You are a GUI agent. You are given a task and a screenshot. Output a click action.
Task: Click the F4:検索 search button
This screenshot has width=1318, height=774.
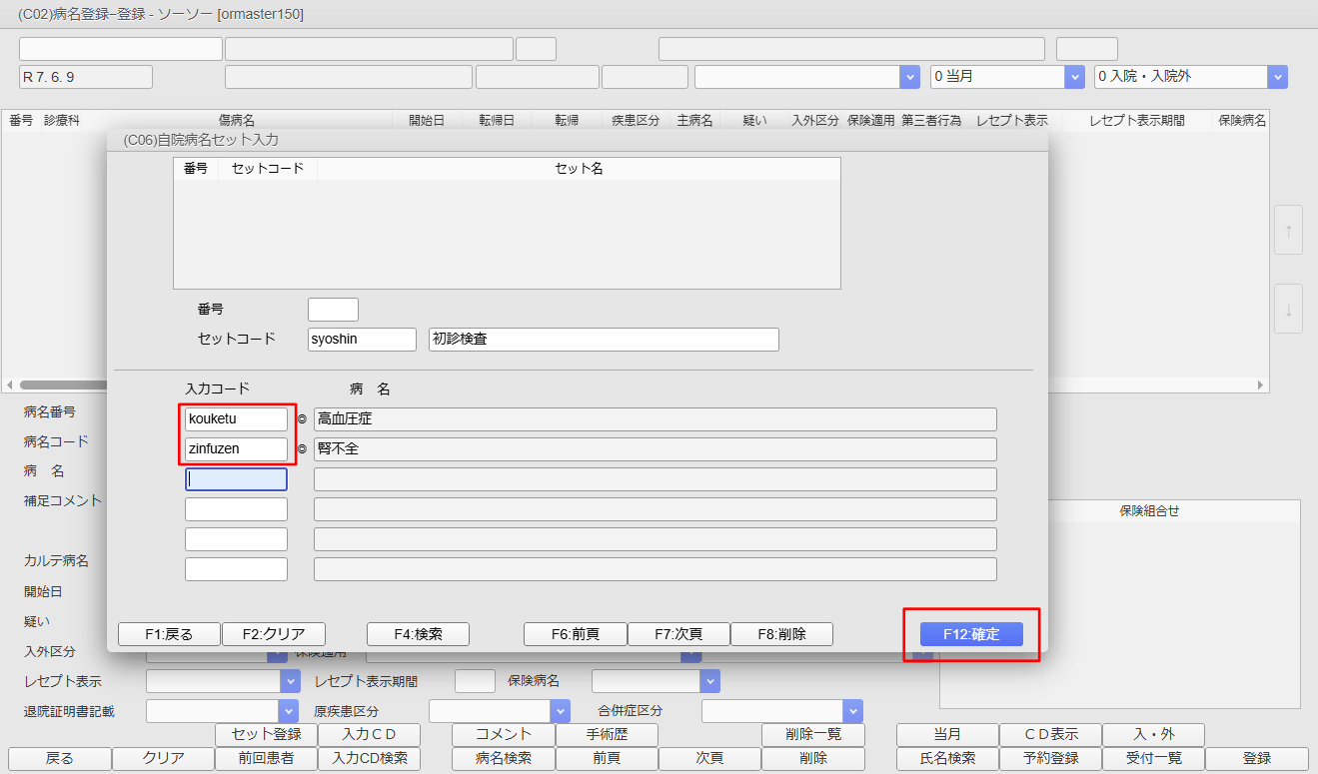pyautogui.click(x=418, y=634)
